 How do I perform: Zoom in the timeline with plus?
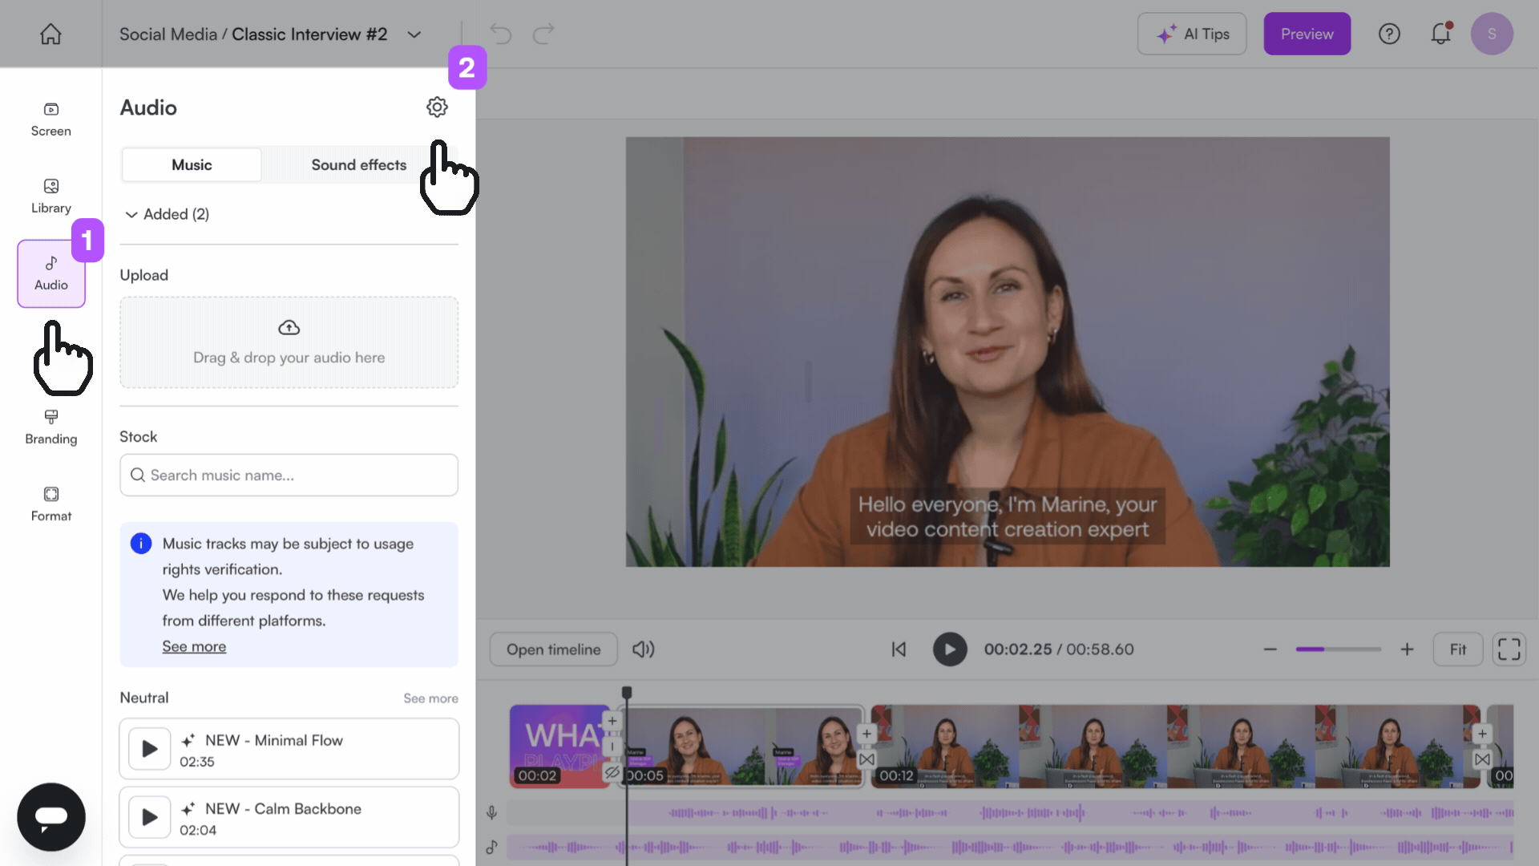click(x=1407, y=649)
